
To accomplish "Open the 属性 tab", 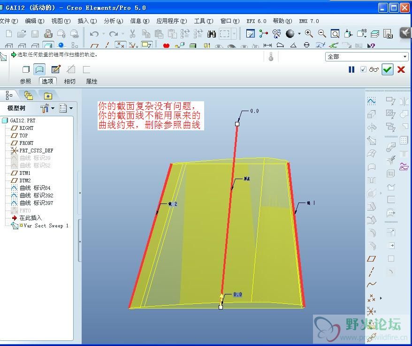I will click(x=92, y=82).
